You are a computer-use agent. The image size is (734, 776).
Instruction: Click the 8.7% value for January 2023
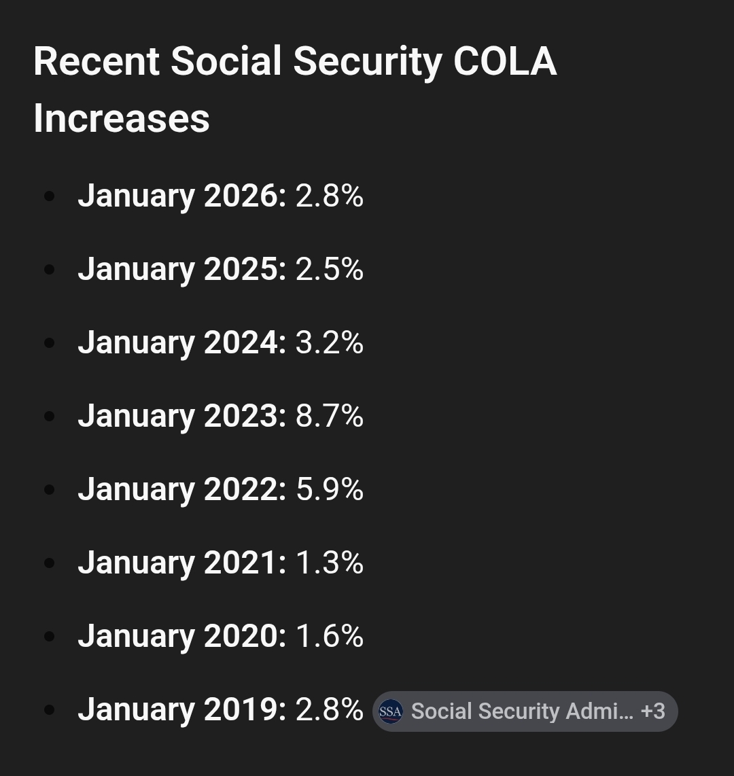(x=330, y=416)
